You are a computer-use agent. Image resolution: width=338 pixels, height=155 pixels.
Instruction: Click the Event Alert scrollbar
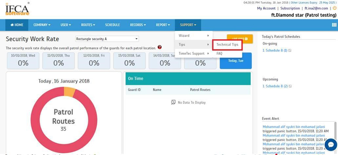click(335, 138)
